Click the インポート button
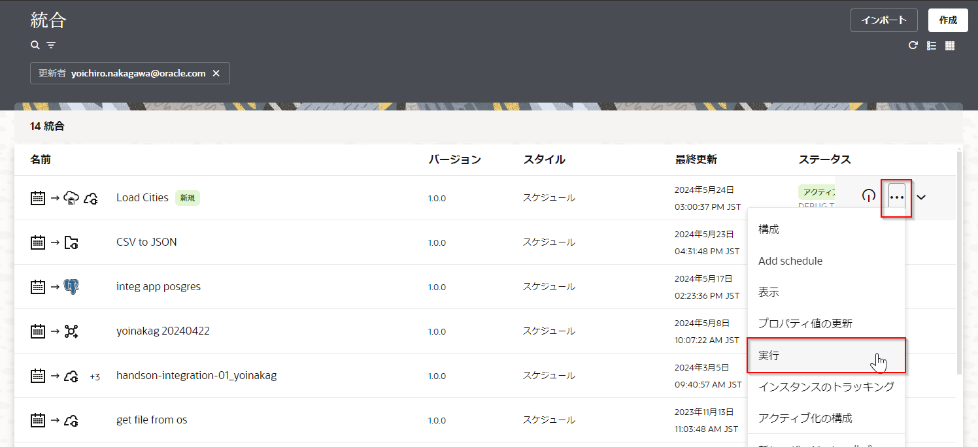The image size is (978, 447). point(884,20)
